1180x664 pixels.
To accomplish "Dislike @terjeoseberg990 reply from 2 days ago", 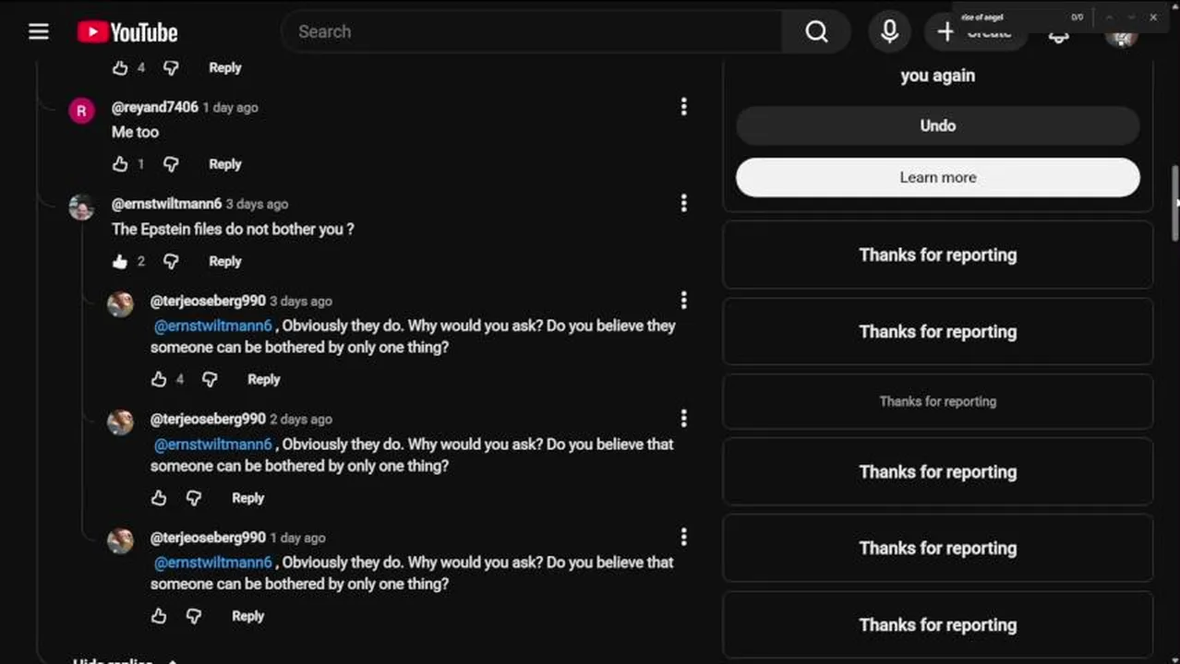I will (x=194, y=498).
